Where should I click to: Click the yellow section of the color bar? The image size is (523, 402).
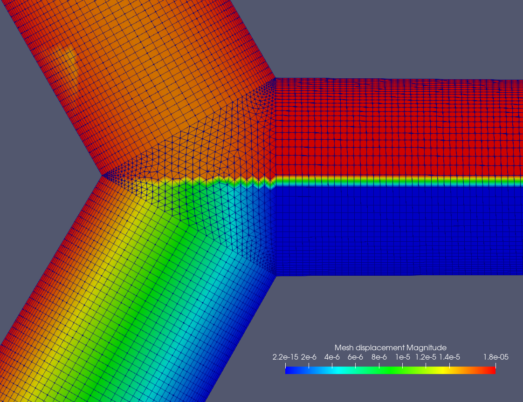coord(443,370)
